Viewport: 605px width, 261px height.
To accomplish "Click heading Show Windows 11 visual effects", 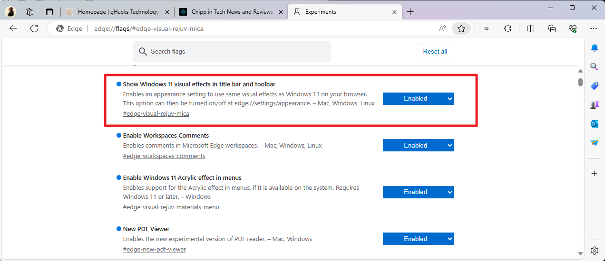I will [x=199, y=84].
